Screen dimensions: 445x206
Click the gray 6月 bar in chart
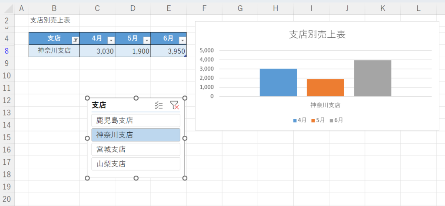coord(372,78)
